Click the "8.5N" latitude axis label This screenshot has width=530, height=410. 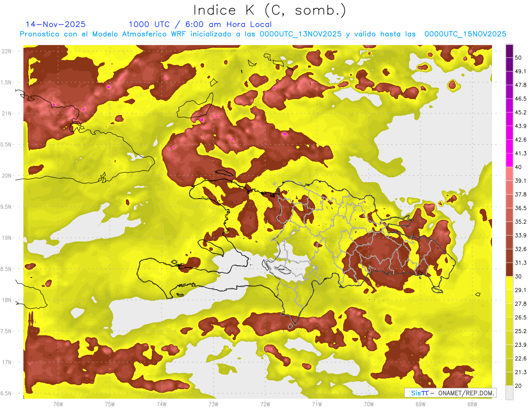click(7, 269)
